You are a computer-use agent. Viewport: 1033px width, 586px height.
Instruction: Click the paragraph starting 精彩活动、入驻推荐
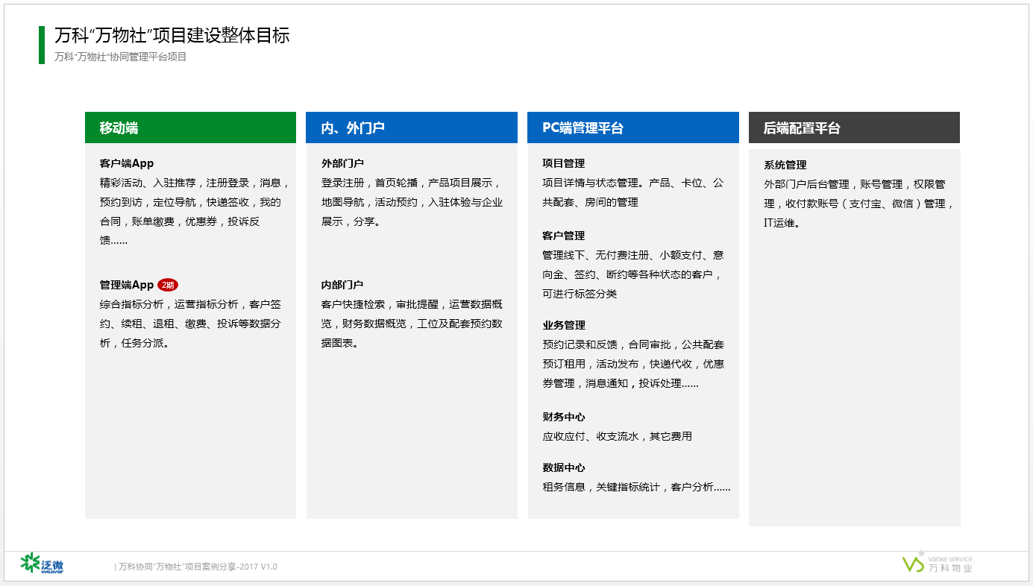pyautogui.click(x=194, y=212)
